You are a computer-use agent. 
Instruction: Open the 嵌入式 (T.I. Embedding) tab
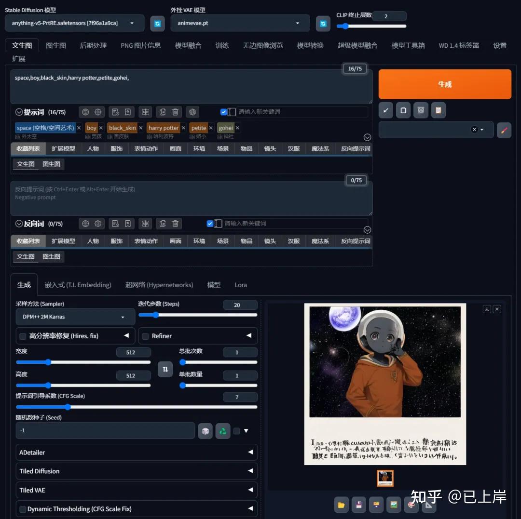(78, 285)
